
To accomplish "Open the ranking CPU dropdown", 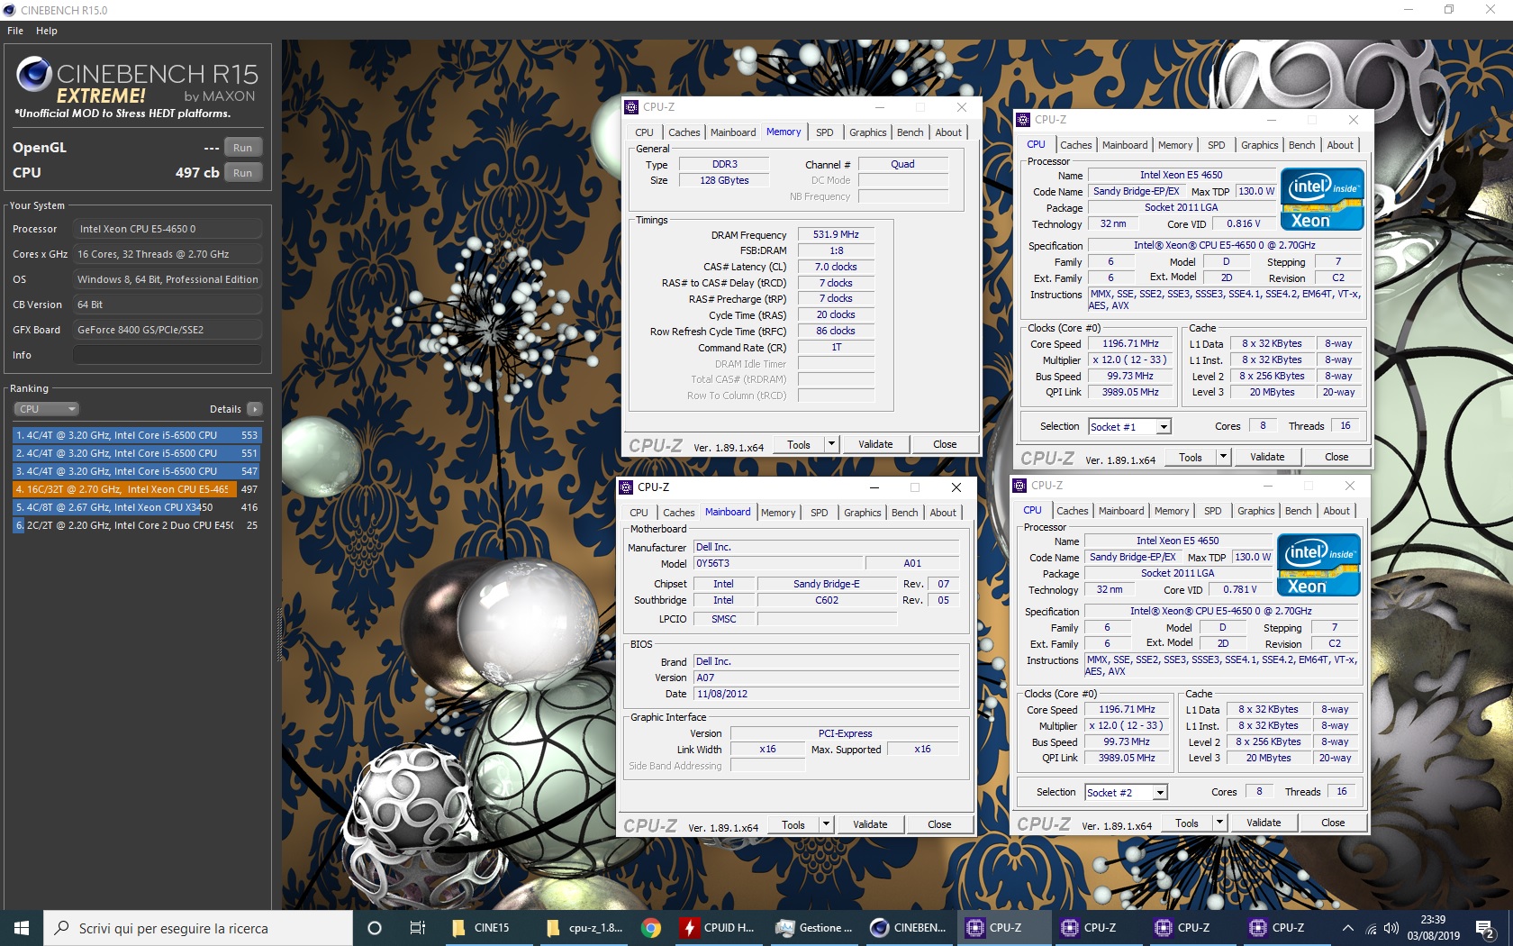I will tap(46, 409).
